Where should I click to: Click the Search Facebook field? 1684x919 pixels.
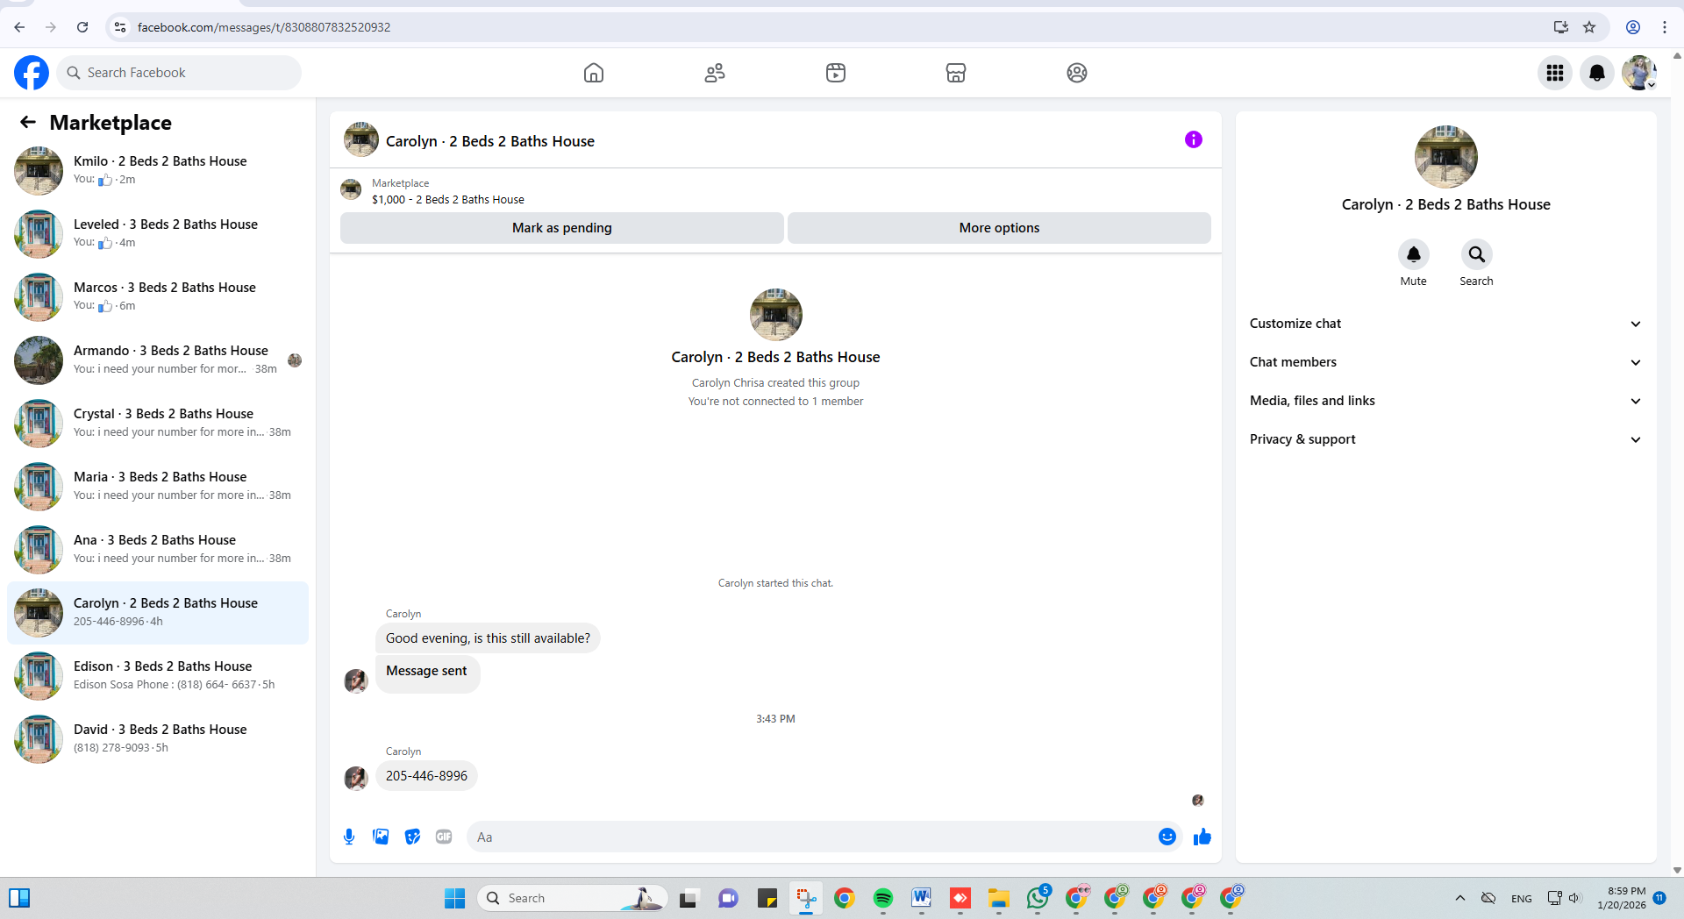point(179,73)
